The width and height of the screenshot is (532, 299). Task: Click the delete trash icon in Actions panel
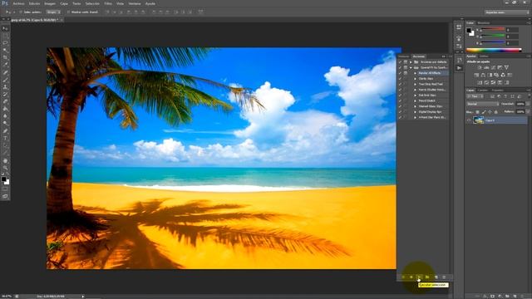tap(444, 277)
